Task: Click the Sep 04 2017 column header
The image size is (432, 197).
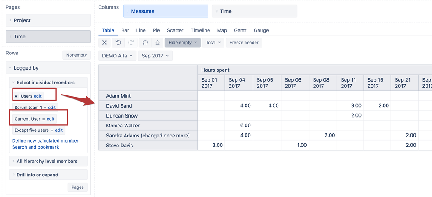Action: pos(239,83)
